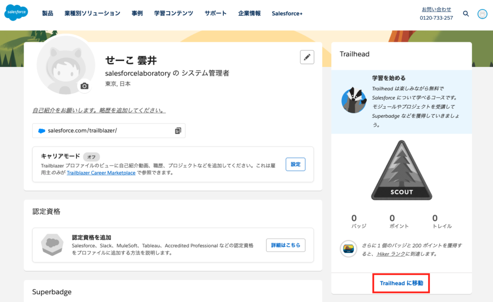Screen dimensions: 493x302
Task: Click the profile name せーこ 雲井
Action: coord(131,60)
